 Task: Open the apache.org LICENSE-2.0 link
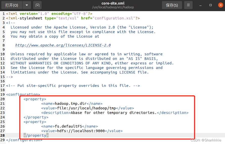pos(63,45)
